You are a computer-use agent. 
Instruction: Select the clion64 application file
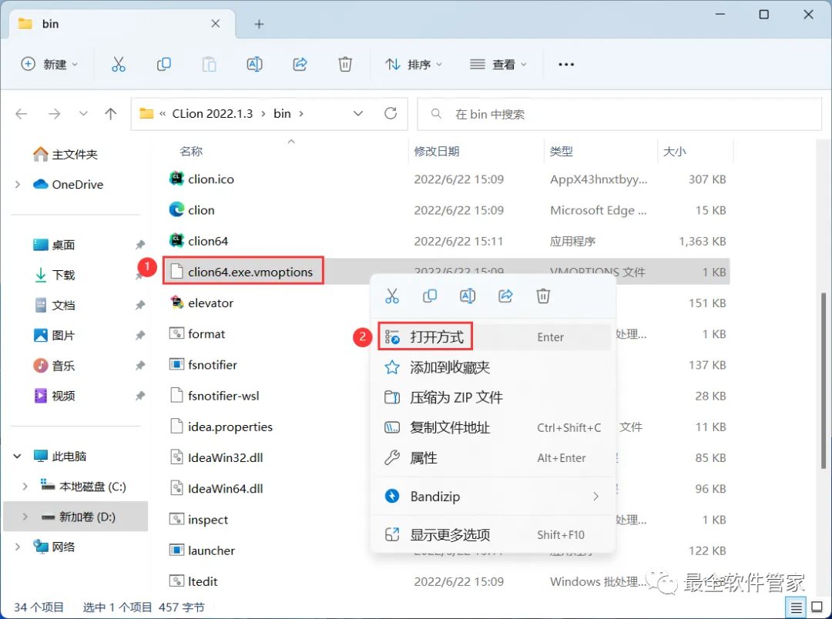click(199, 241)
